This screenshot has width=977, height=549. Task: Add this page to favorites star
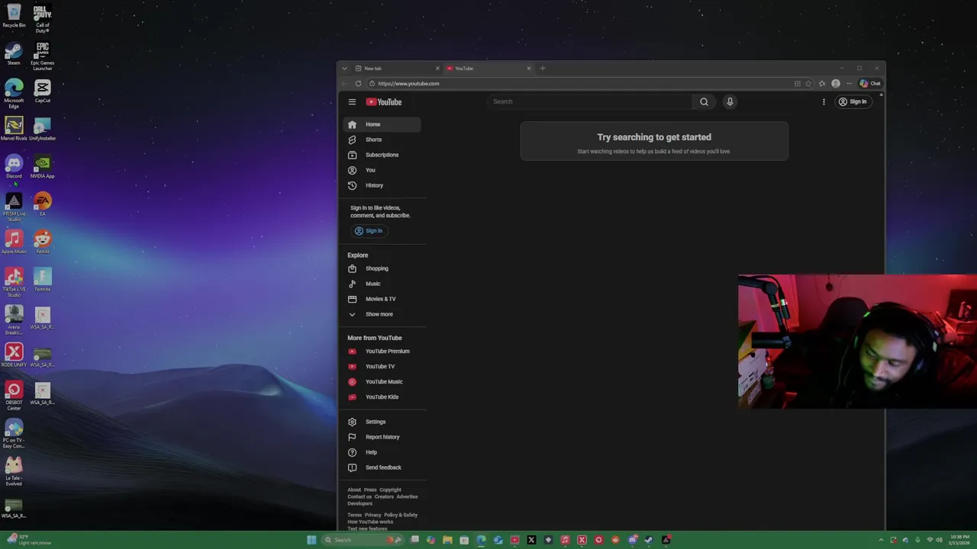808,84
